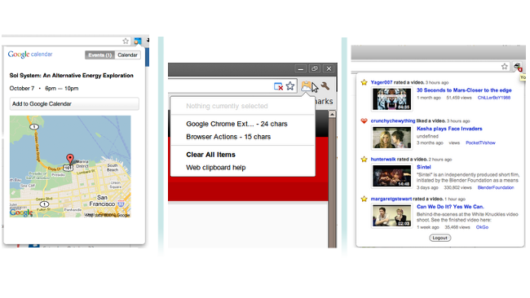Open hunterwalk profile link
This screenshot has height=298, width=530.
(383, 160)
